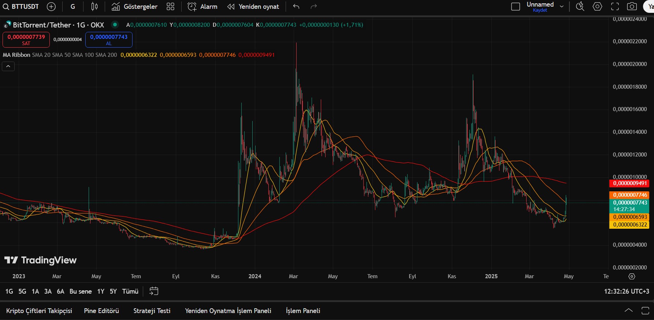Click the 2025 time axis label
This screenshot has height=320, width=654.
coord(491,276)
